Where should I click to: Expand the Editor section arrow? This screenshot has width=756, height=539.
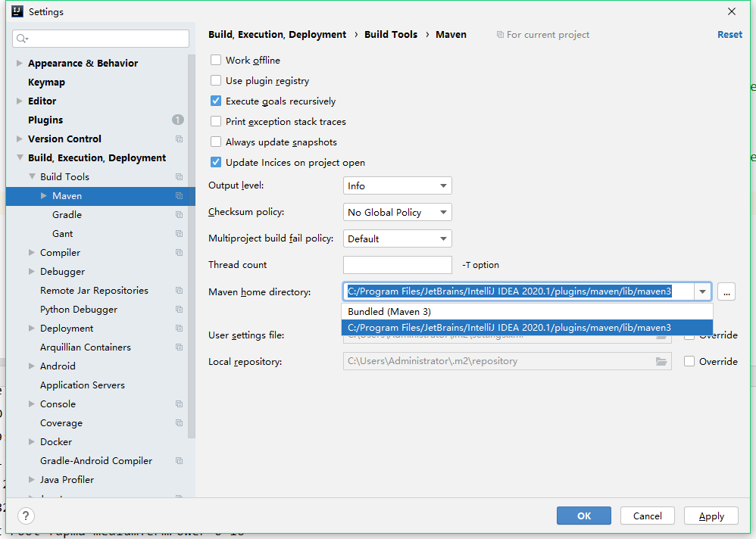tap(19, 101)
